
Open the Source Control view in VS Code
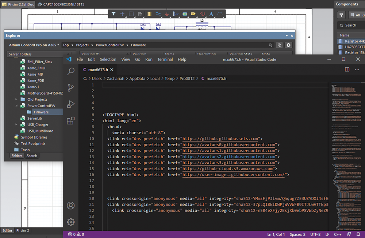[71, 88]
